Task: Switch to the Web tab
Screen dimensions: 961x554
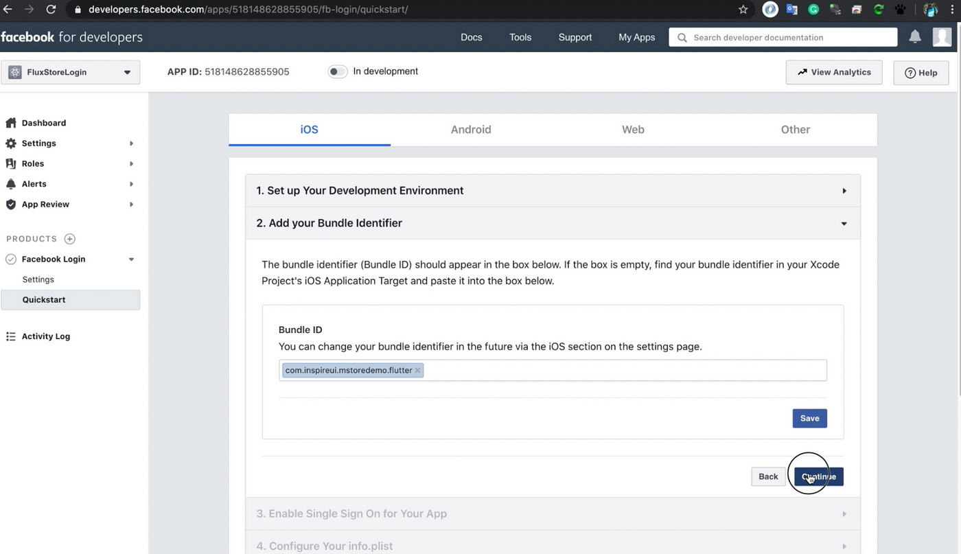Action: tap(633, 130)
